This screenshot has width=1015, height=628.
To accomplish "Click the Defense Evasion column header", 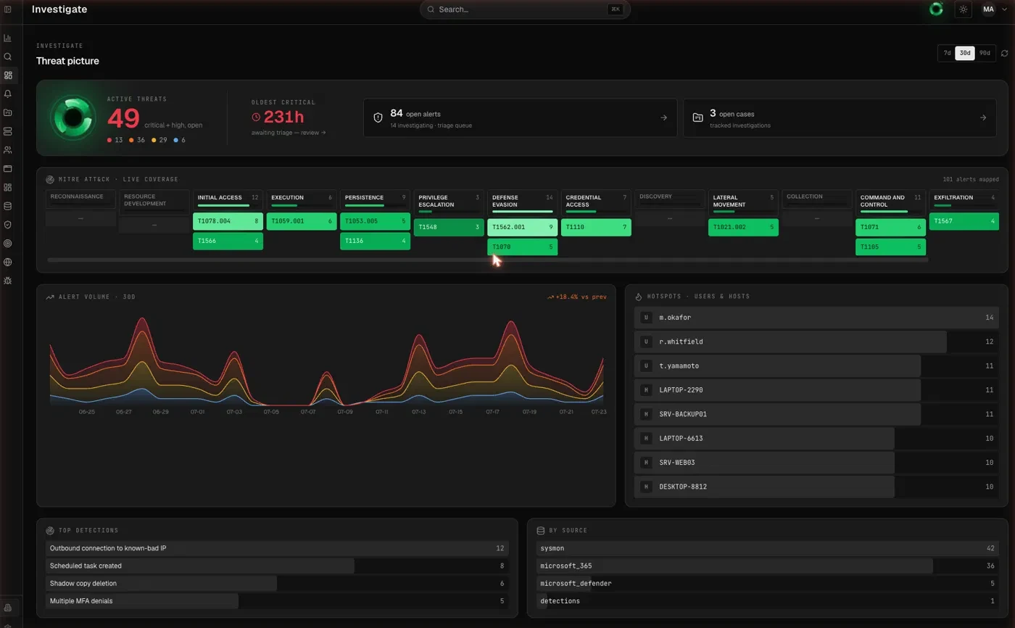I will pyautogui.click(x=522, y=202).
